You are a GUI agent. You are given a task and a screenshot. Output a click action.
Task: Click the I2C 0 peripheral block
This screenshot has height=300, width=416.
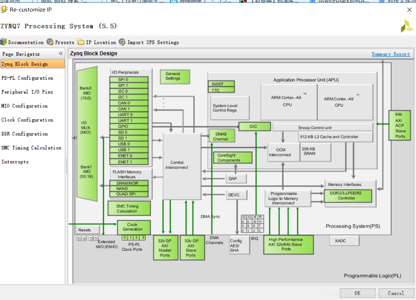tap(129, 91)
